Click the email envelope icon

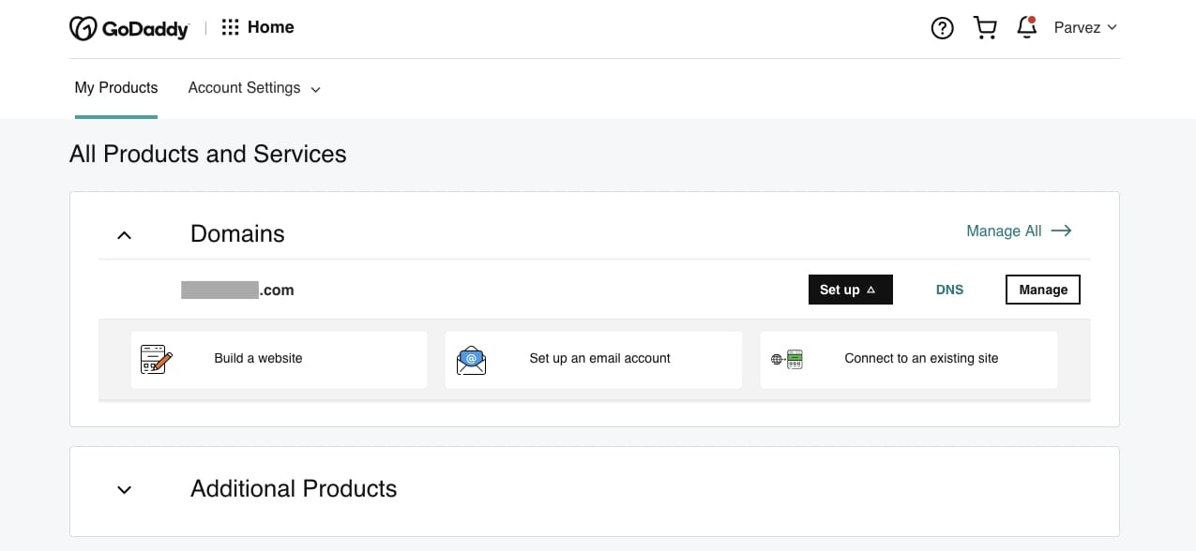tap(471, 360)
